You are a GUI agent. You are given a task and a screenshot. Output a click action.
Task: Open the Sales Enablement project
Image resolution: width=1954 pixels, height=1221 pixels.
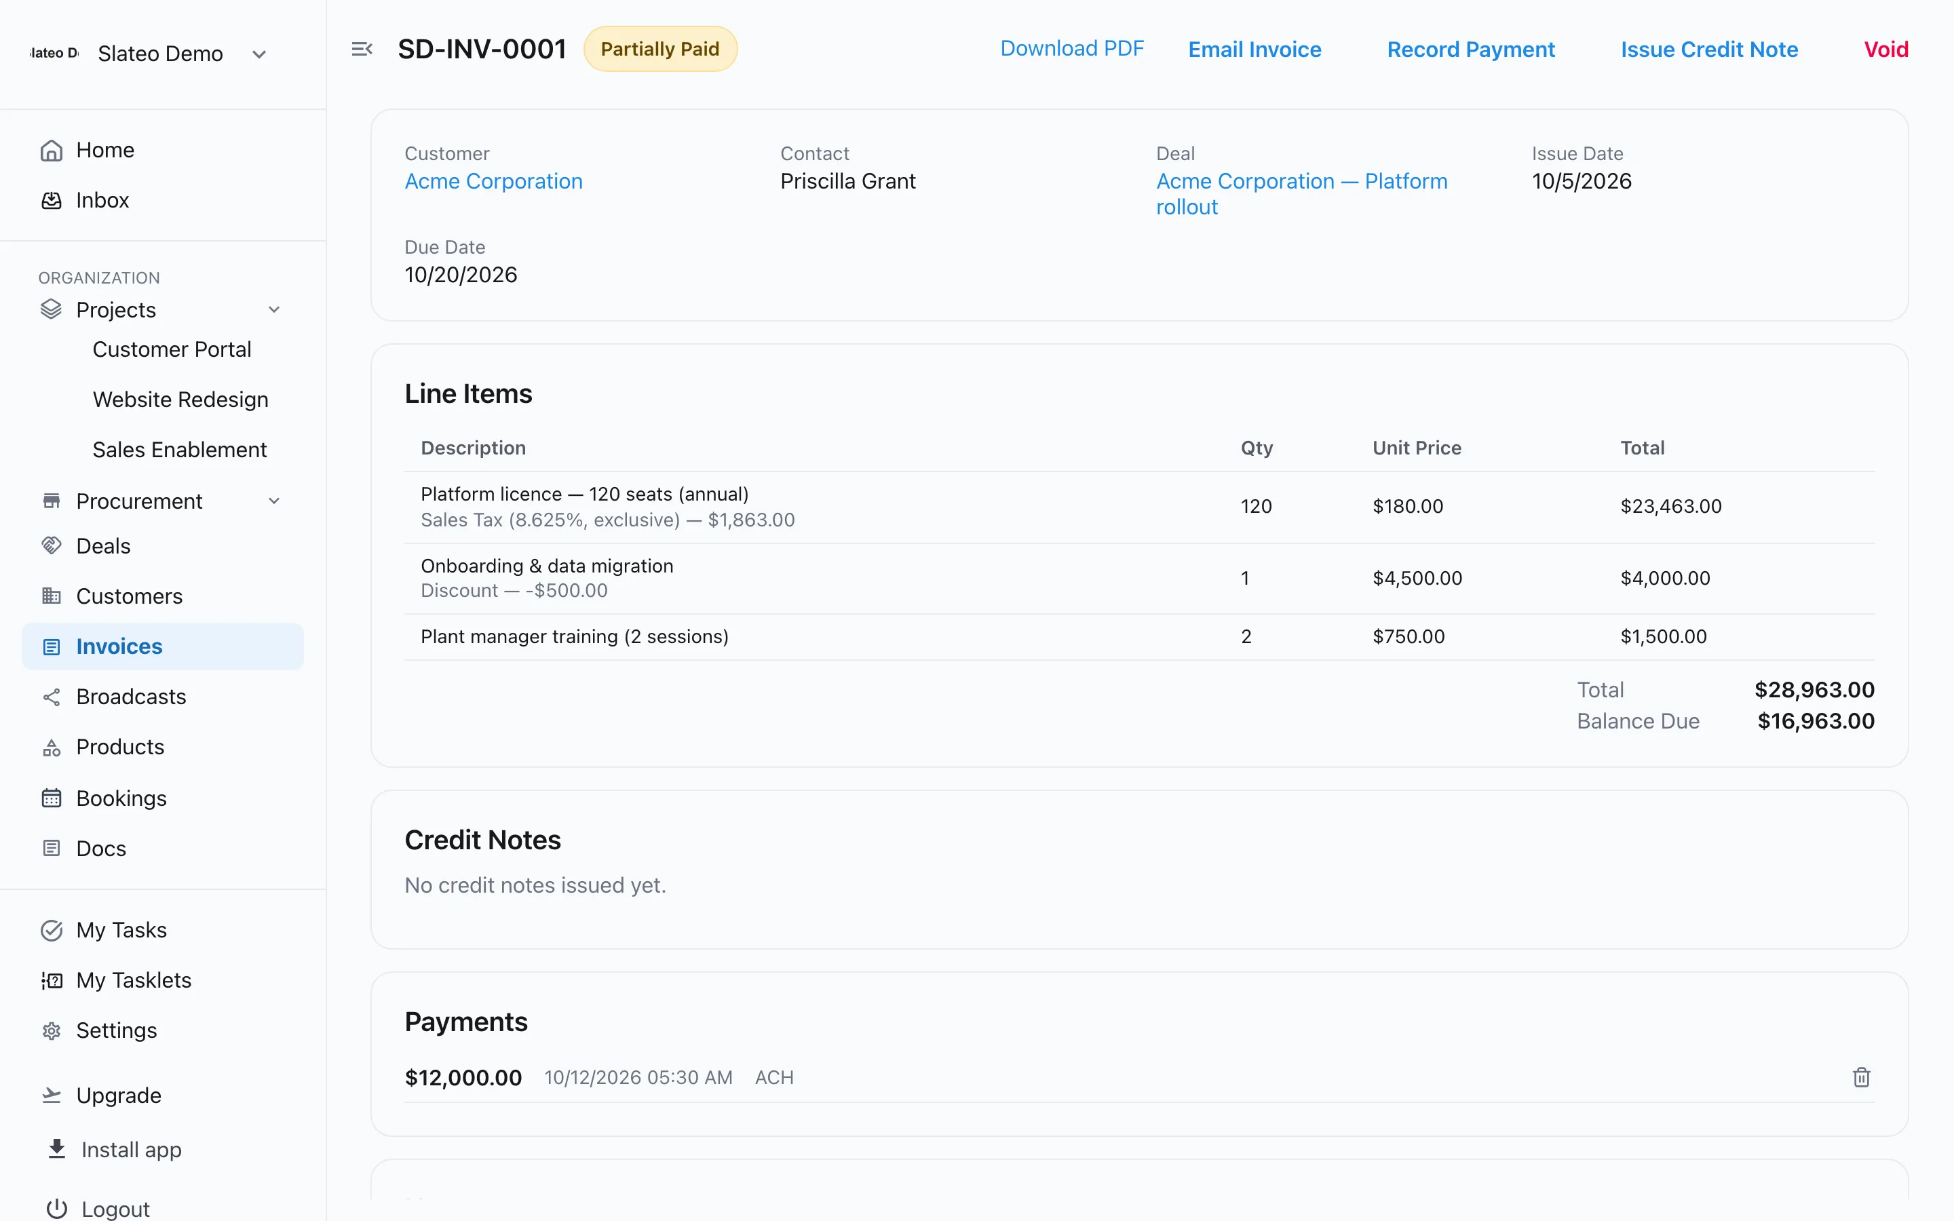pyautogui.click(x=179, y=449)
